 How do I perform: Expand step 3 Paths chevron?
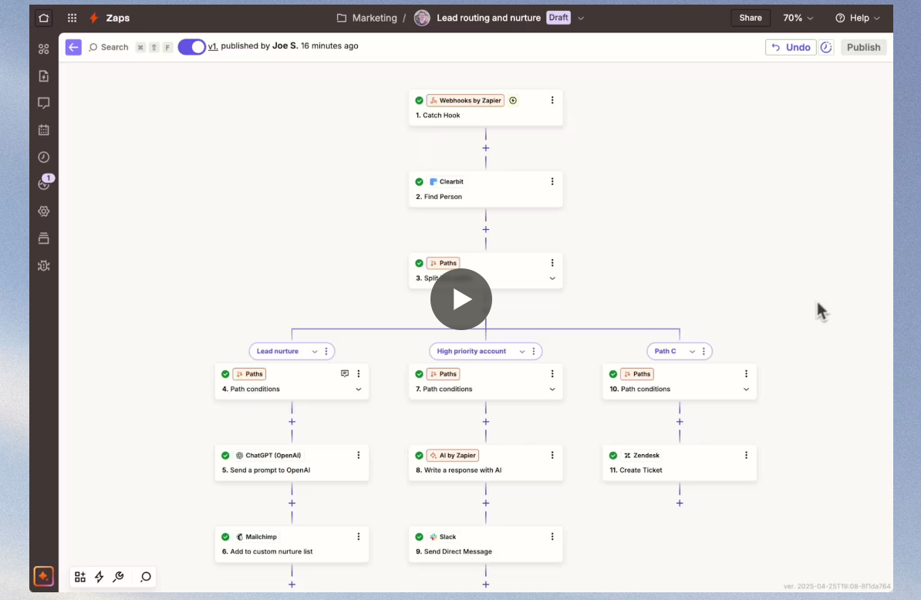[x=552, y=278]
